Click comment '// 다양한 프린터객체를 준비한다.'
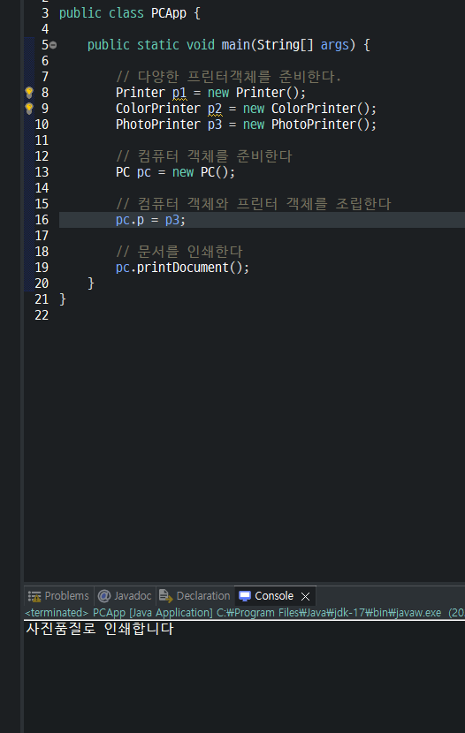This screenshot has width=465, height=733. click(228, 77)
